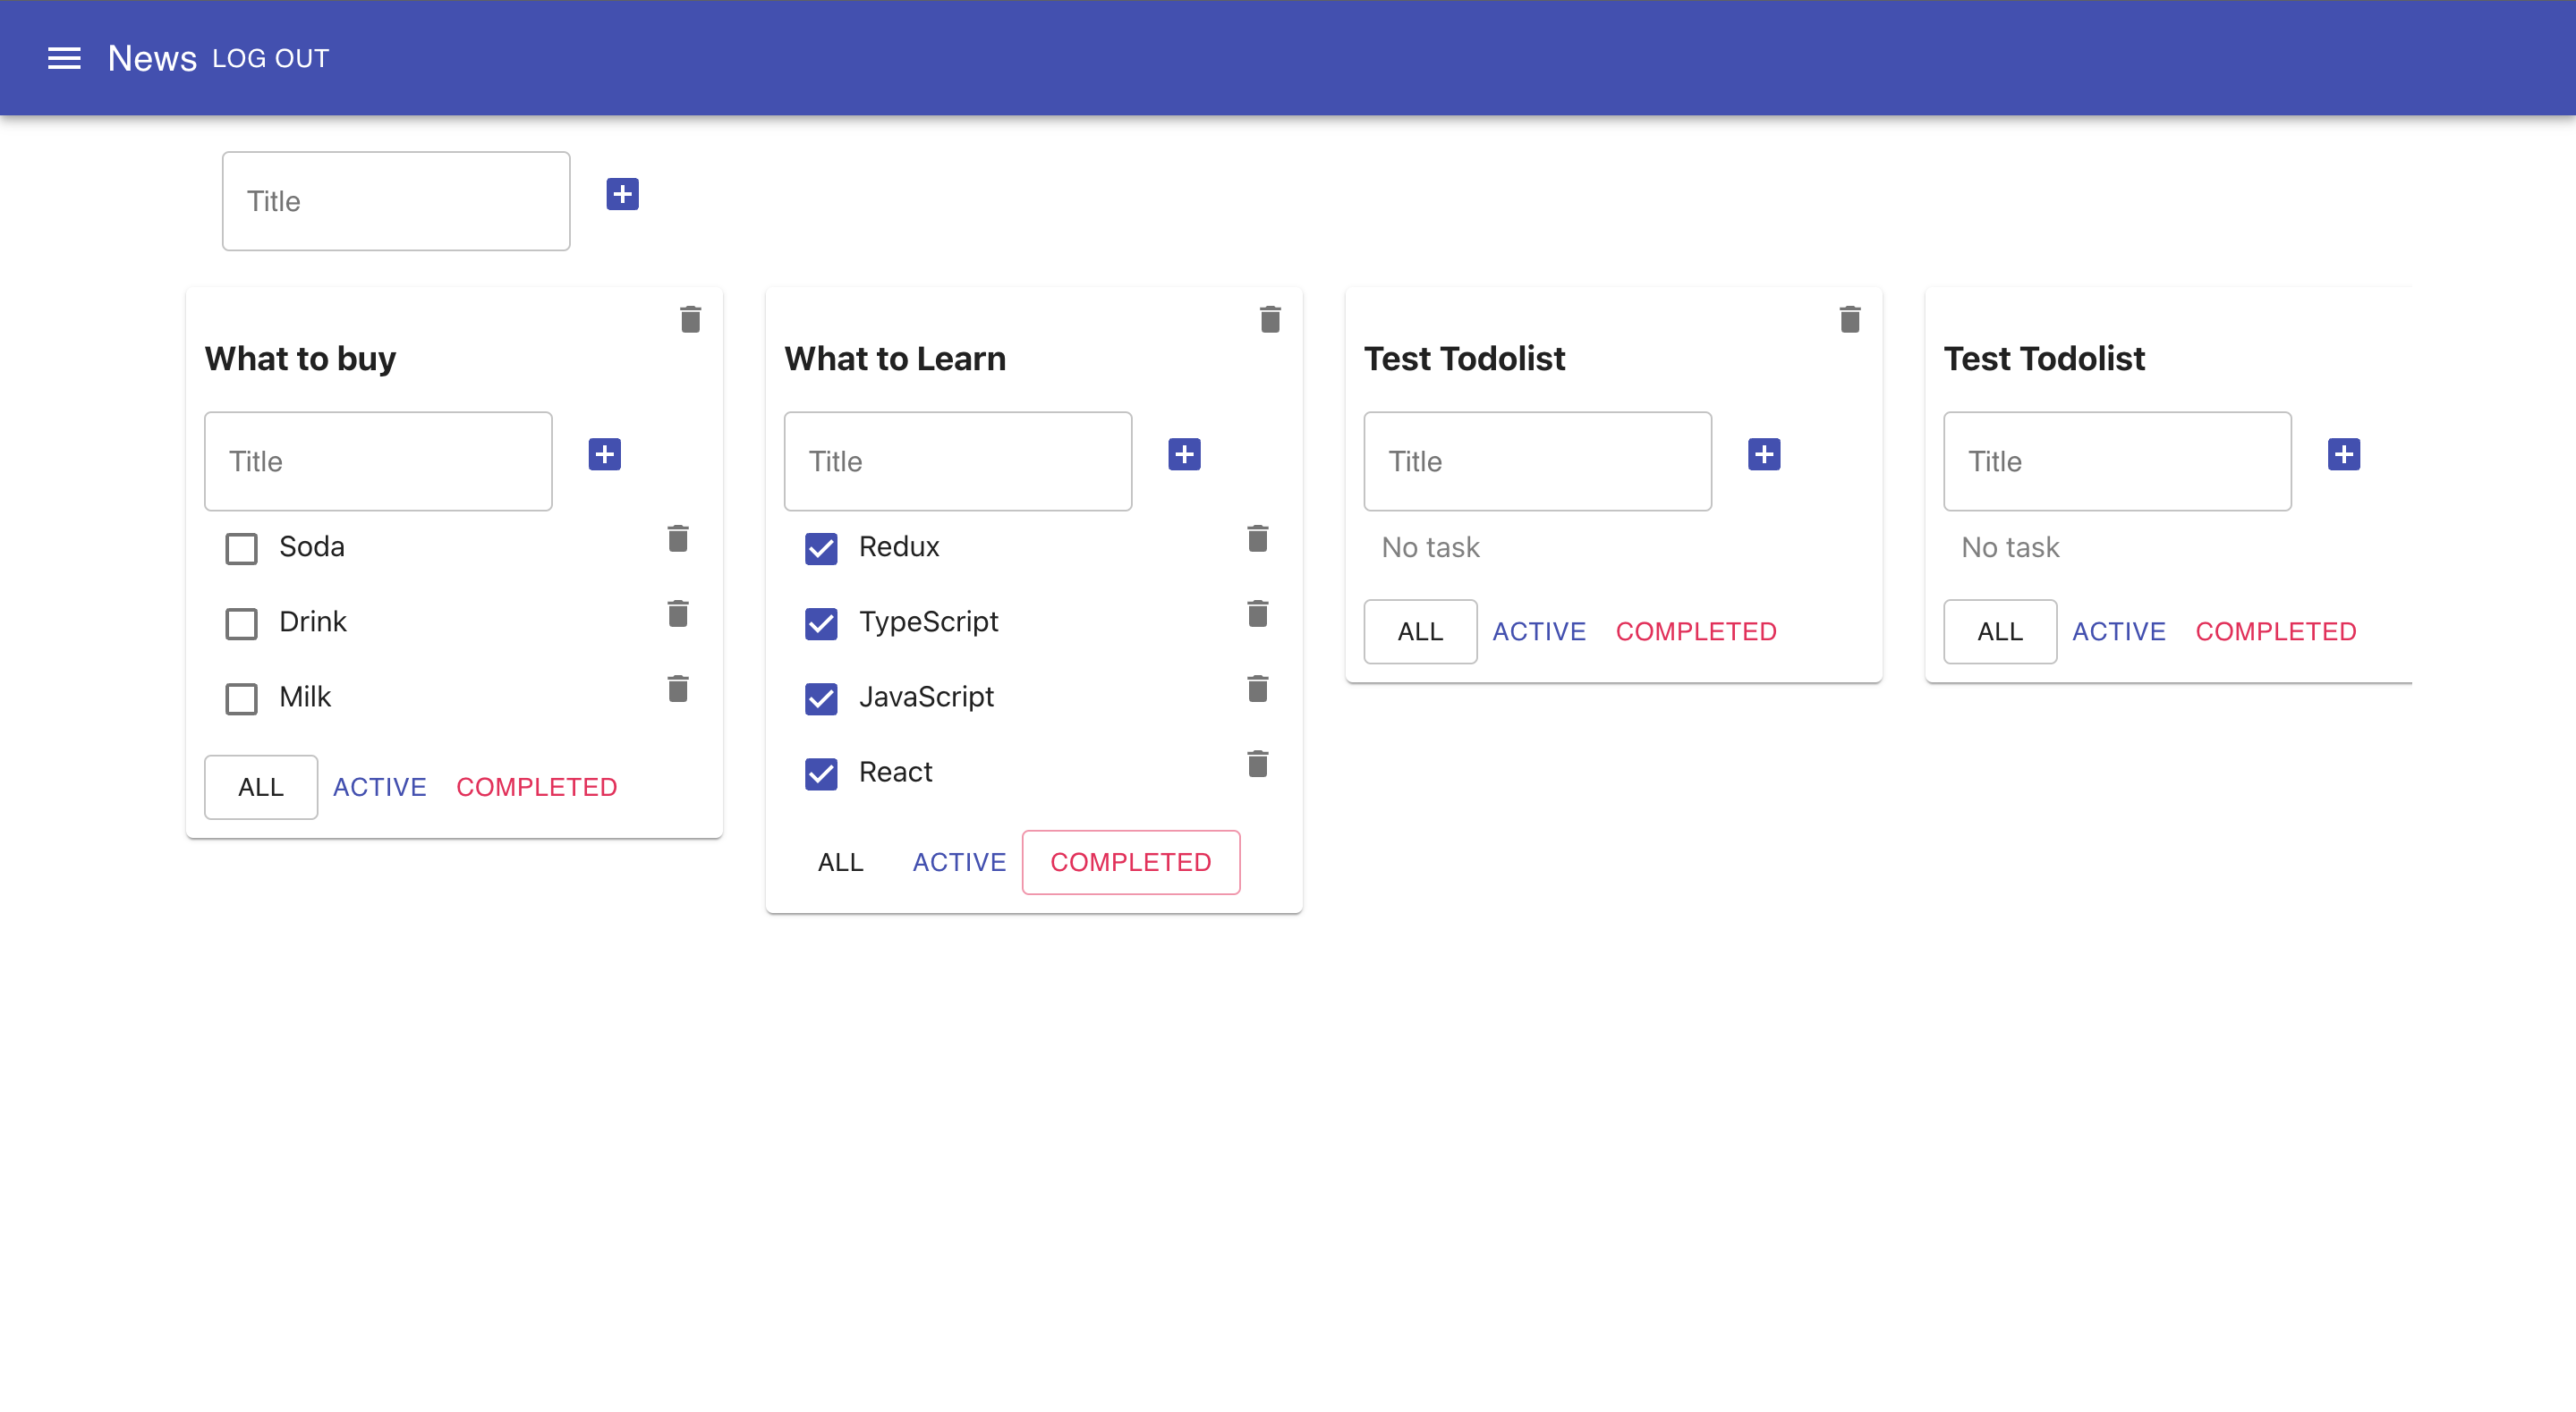Uncheck the Redux checkbox
The image size is (2576, 1412).
click(821, 548)
